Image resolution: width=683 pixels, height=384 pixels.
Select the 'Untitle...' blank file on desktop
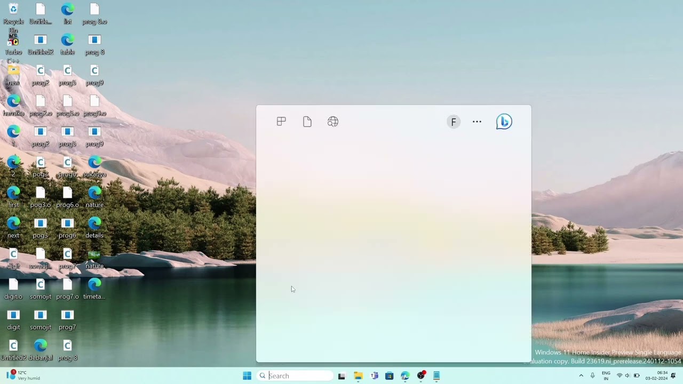[x=41, y=14]
